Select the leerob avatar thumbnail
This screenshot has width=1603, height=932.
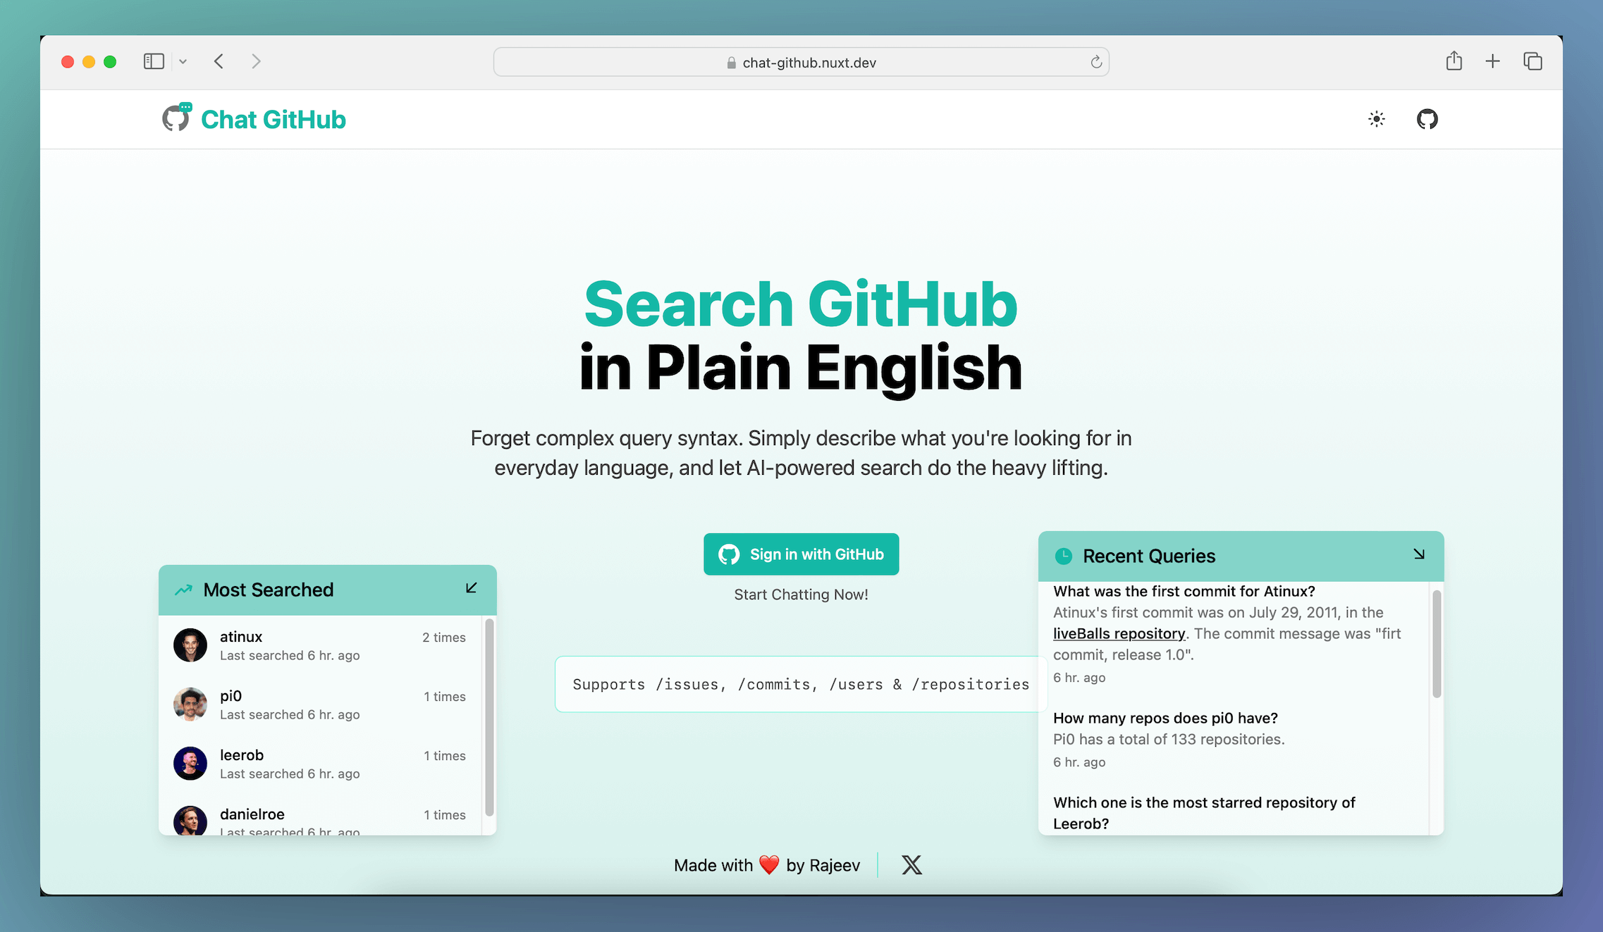point(190,764)
